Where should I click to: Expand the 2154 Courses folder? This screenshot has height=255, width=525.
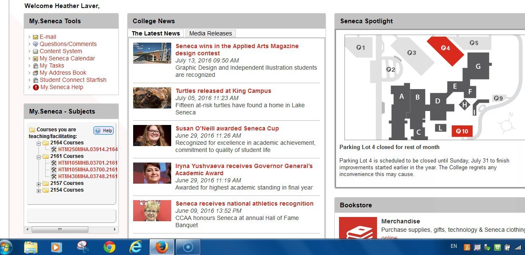coord(38,190)
